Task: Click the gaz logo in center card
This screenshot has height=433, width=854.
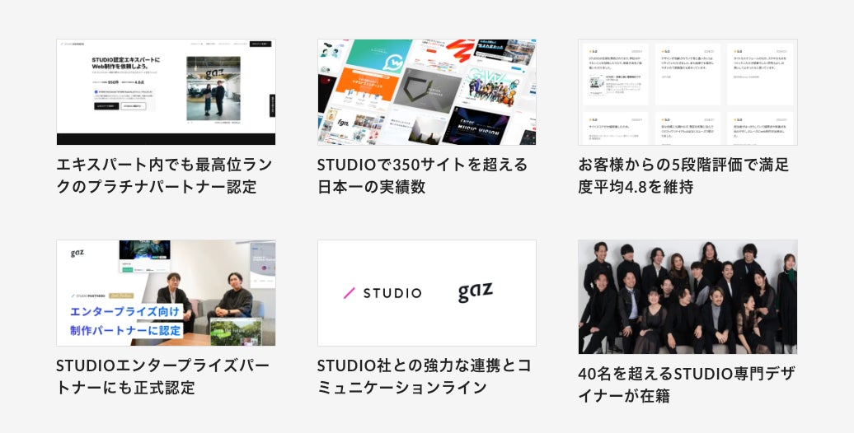Action: (475, 292)
